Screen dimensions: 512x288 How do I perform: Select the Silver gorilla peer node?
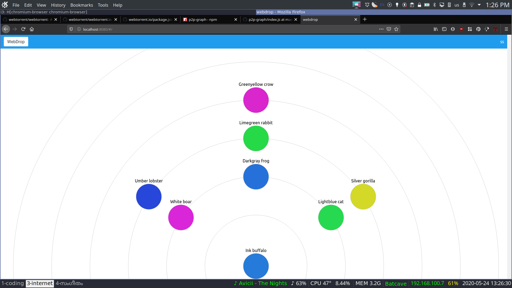[363, 197]
